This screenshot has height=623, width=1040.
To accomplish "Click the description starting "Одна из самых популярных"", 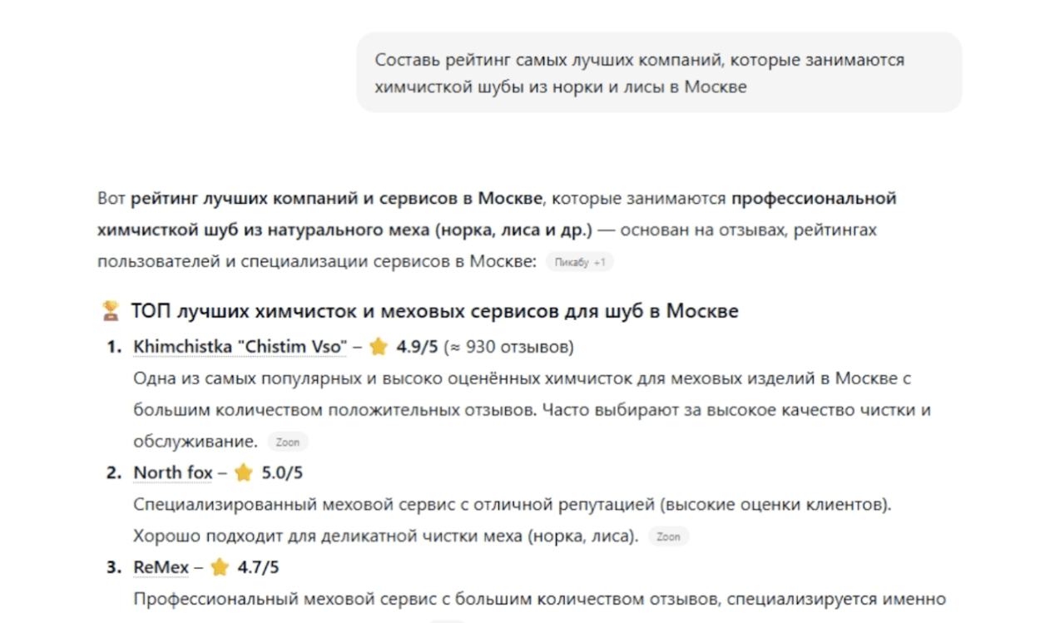I will coord(522,378).
